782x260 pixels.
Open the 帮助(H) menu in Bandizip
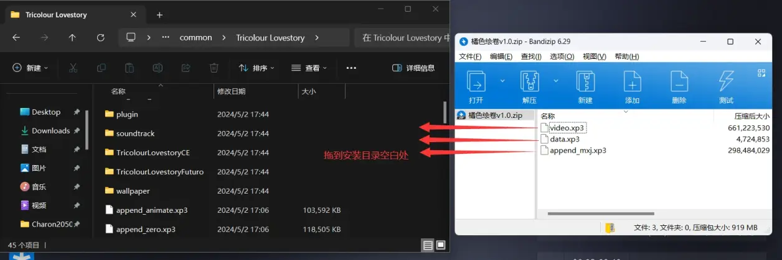point(626,56)
